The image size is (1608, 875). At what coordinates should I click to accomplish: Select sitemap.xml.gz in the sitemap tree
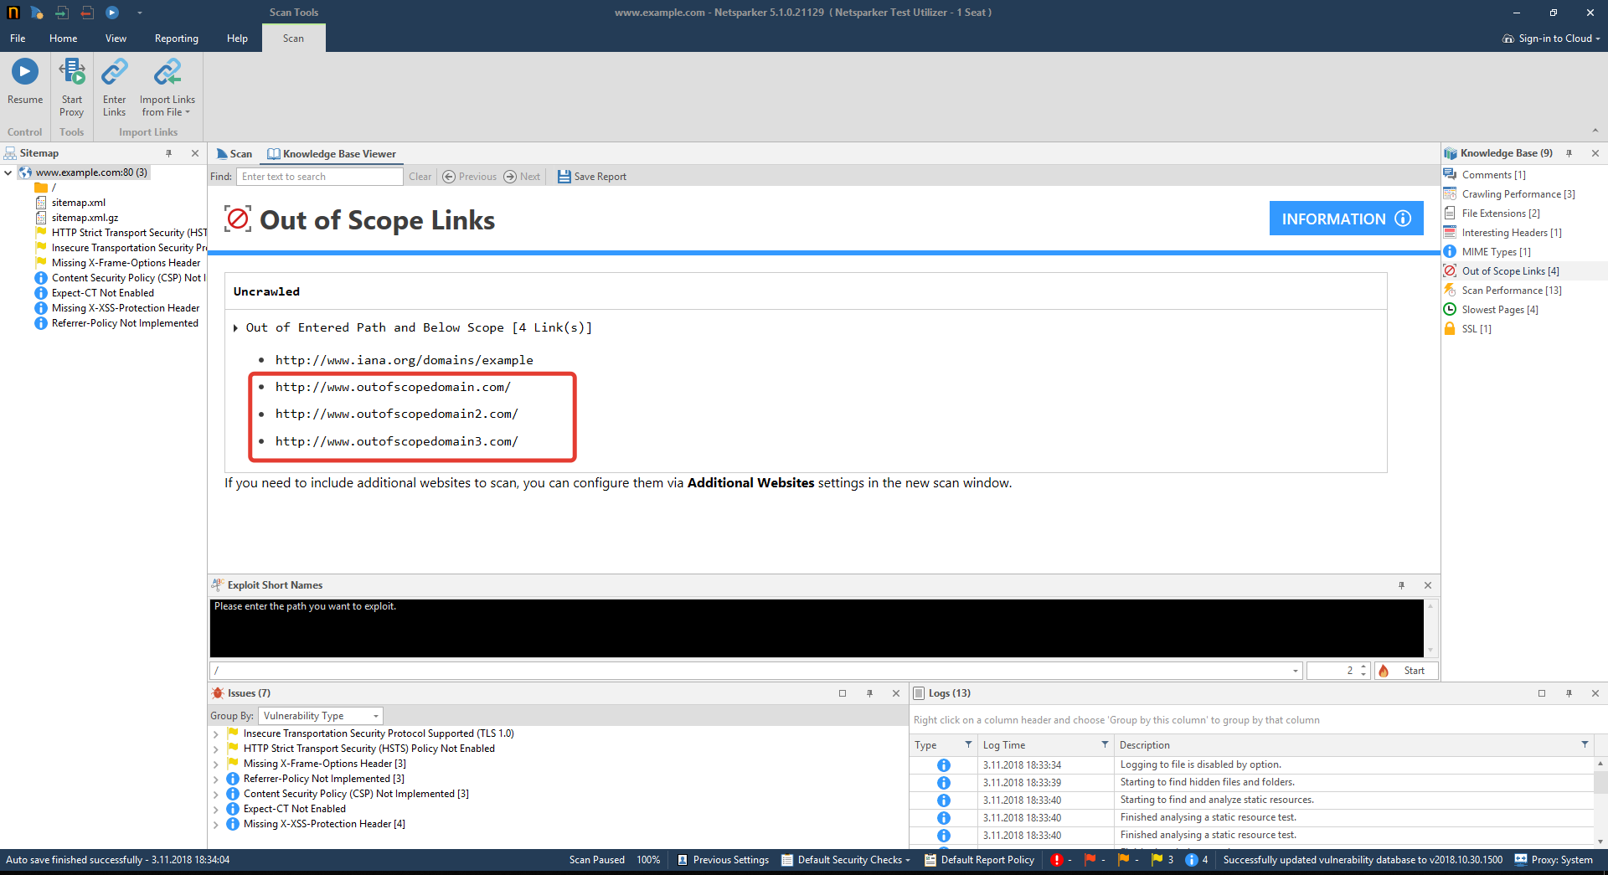click(x=85, y=218)
